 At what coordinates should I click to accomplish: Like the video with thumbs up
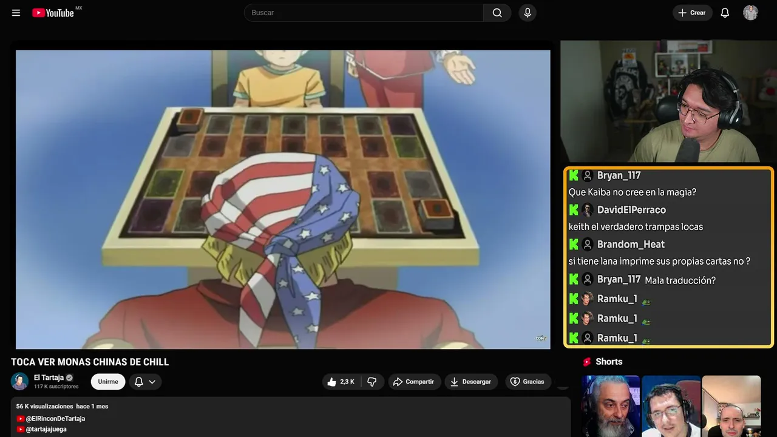(341, 382)
